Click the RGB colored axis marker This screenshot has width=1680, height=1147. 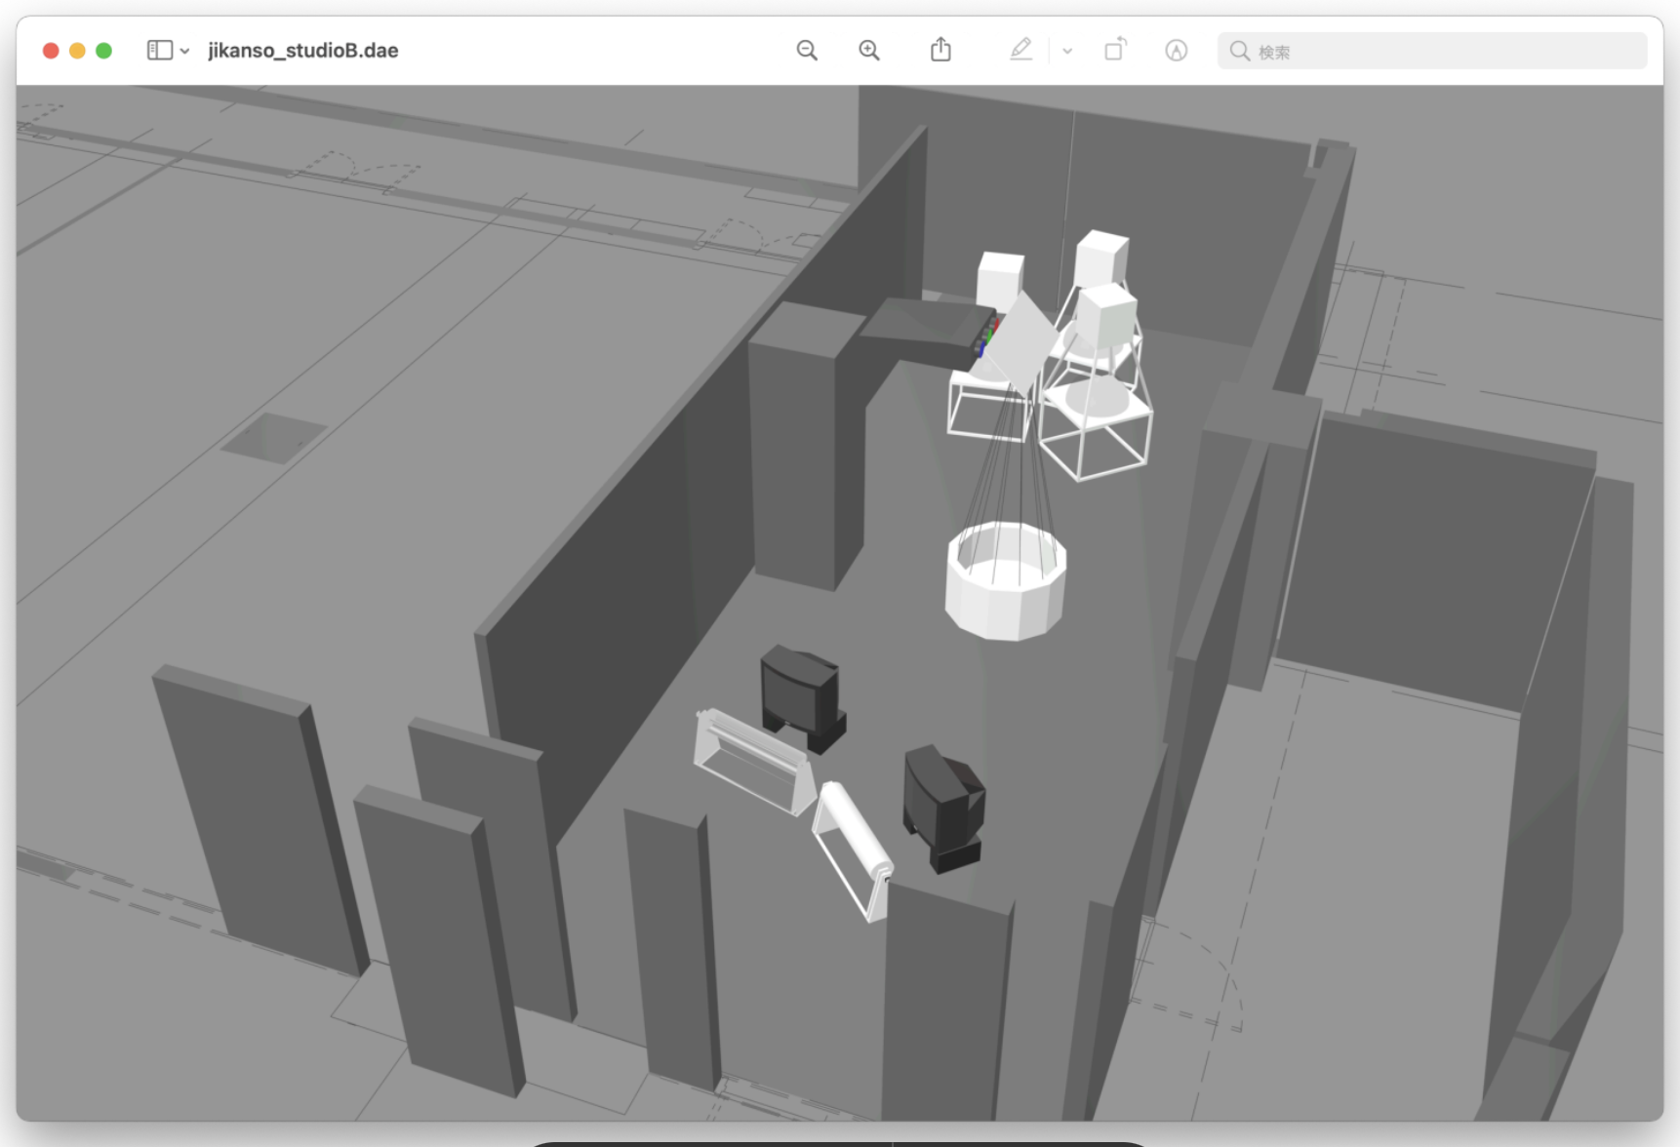[x=987, y=336]
